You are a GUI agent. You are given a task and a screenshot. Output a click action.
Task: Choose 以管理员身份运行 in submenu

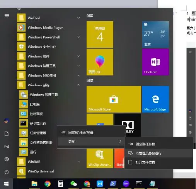pyautogui.click(x=159, y=153)
